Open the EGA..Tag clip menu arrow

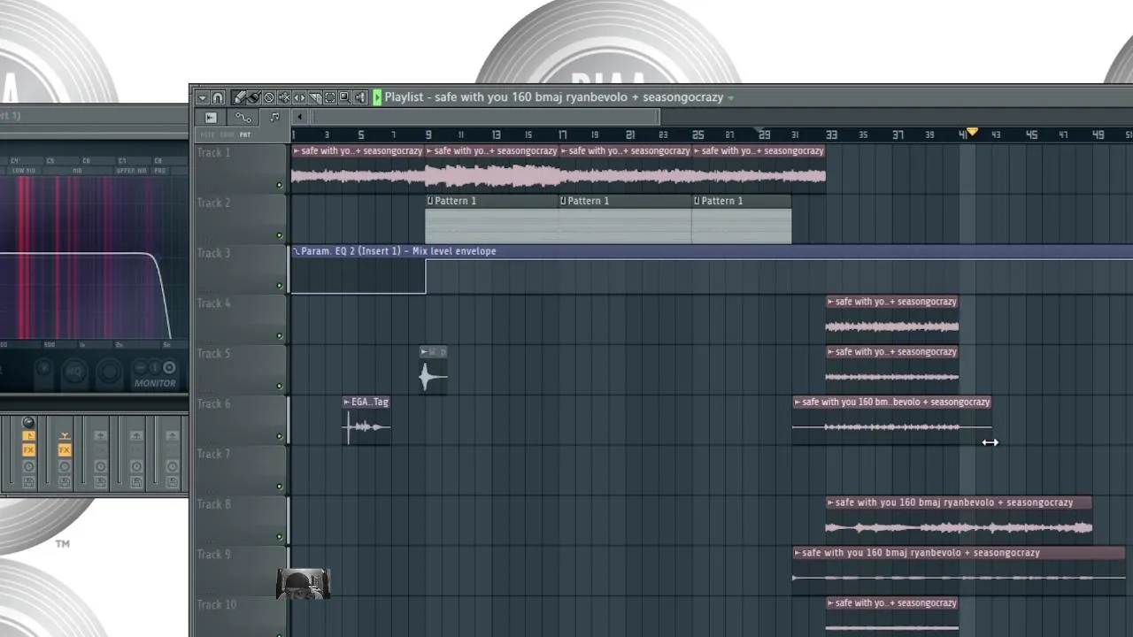[347, 403]
